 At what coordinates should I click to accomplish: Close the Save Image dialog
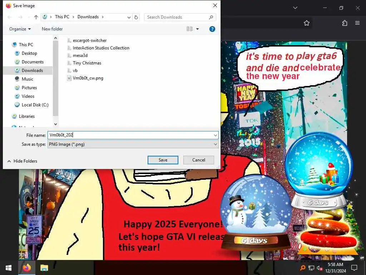coord(215,5)
